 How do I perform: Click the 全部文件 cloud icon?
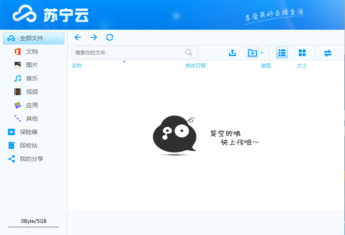point(11,38)
